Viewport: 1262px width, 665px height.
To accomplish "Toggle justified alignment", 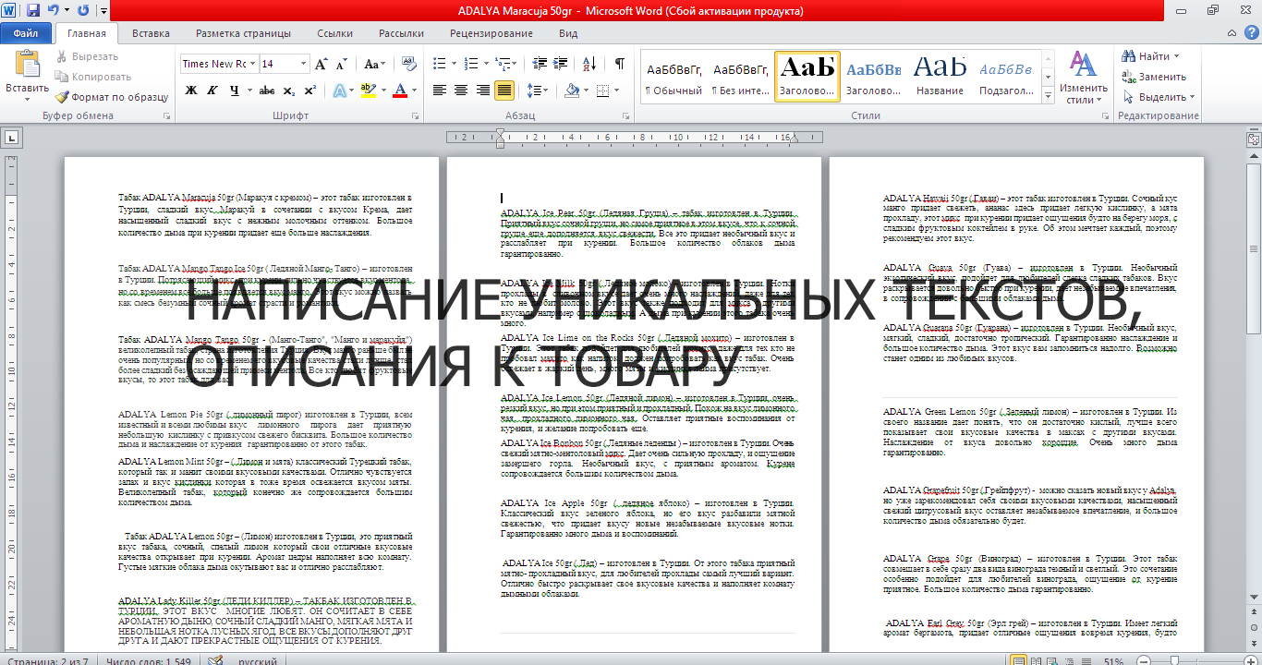I will 504,91.
